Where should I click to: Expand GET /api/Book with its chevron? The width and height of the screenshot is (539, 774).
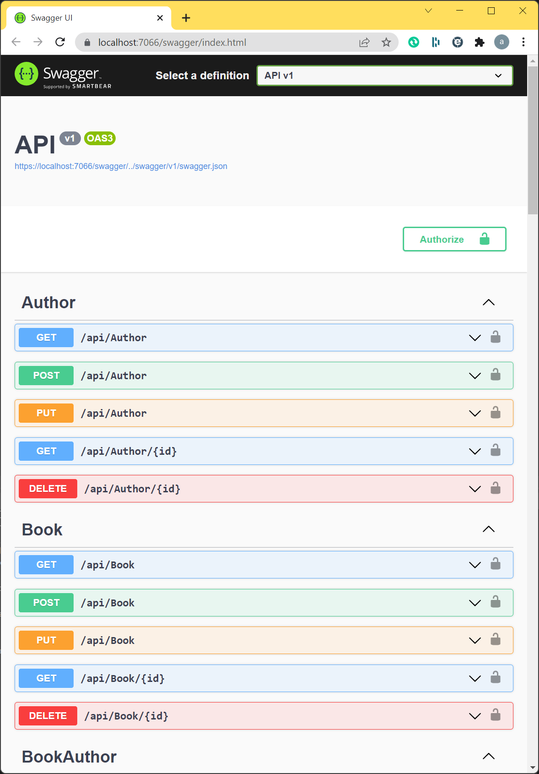pyautogui.click(x=475, y=565)
